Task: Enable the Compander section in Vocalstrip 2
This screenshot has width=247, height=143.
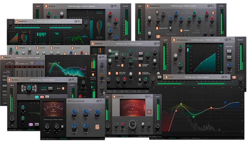Action: pos(16,48)
